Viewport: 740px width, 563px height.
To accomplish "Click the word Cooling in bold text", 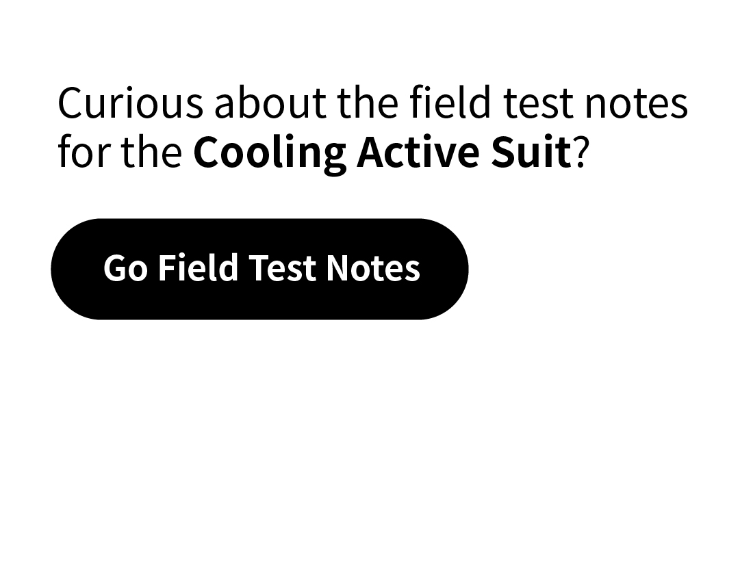I will click(x=270, y=153).
